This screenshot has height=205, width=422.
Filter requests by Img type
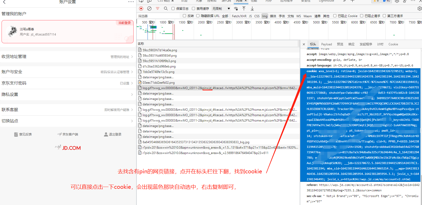click(x=265, y=16)
